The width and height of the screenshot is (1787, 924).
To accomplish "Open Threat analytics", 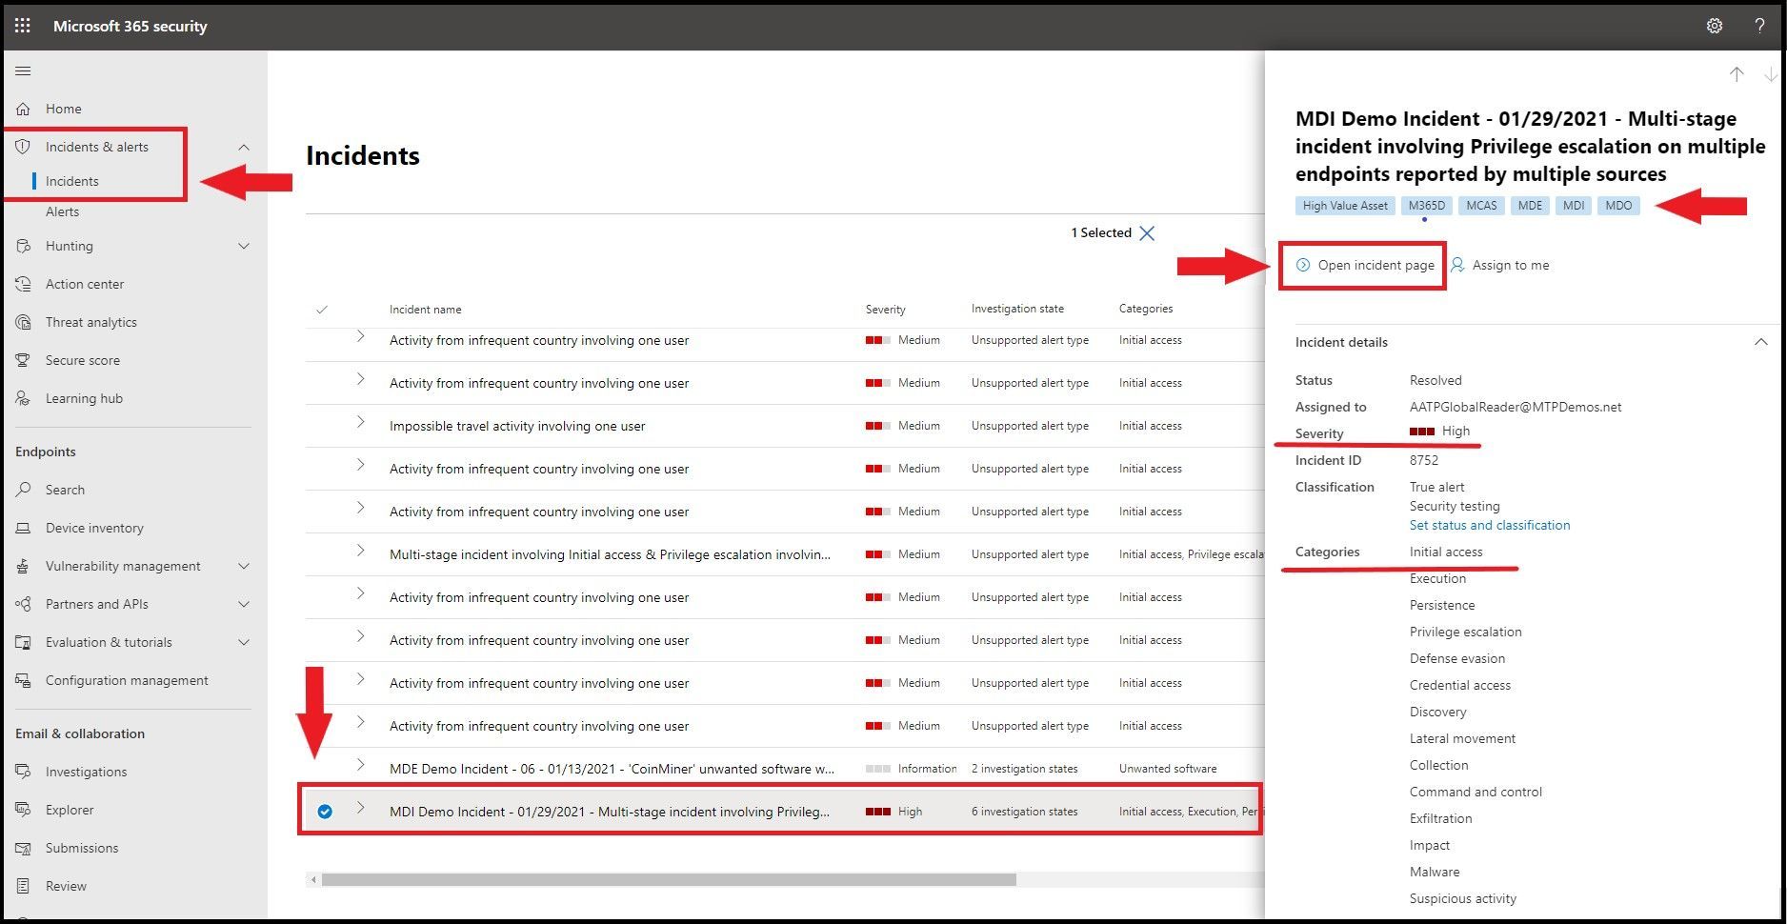I will pos(90,322).
